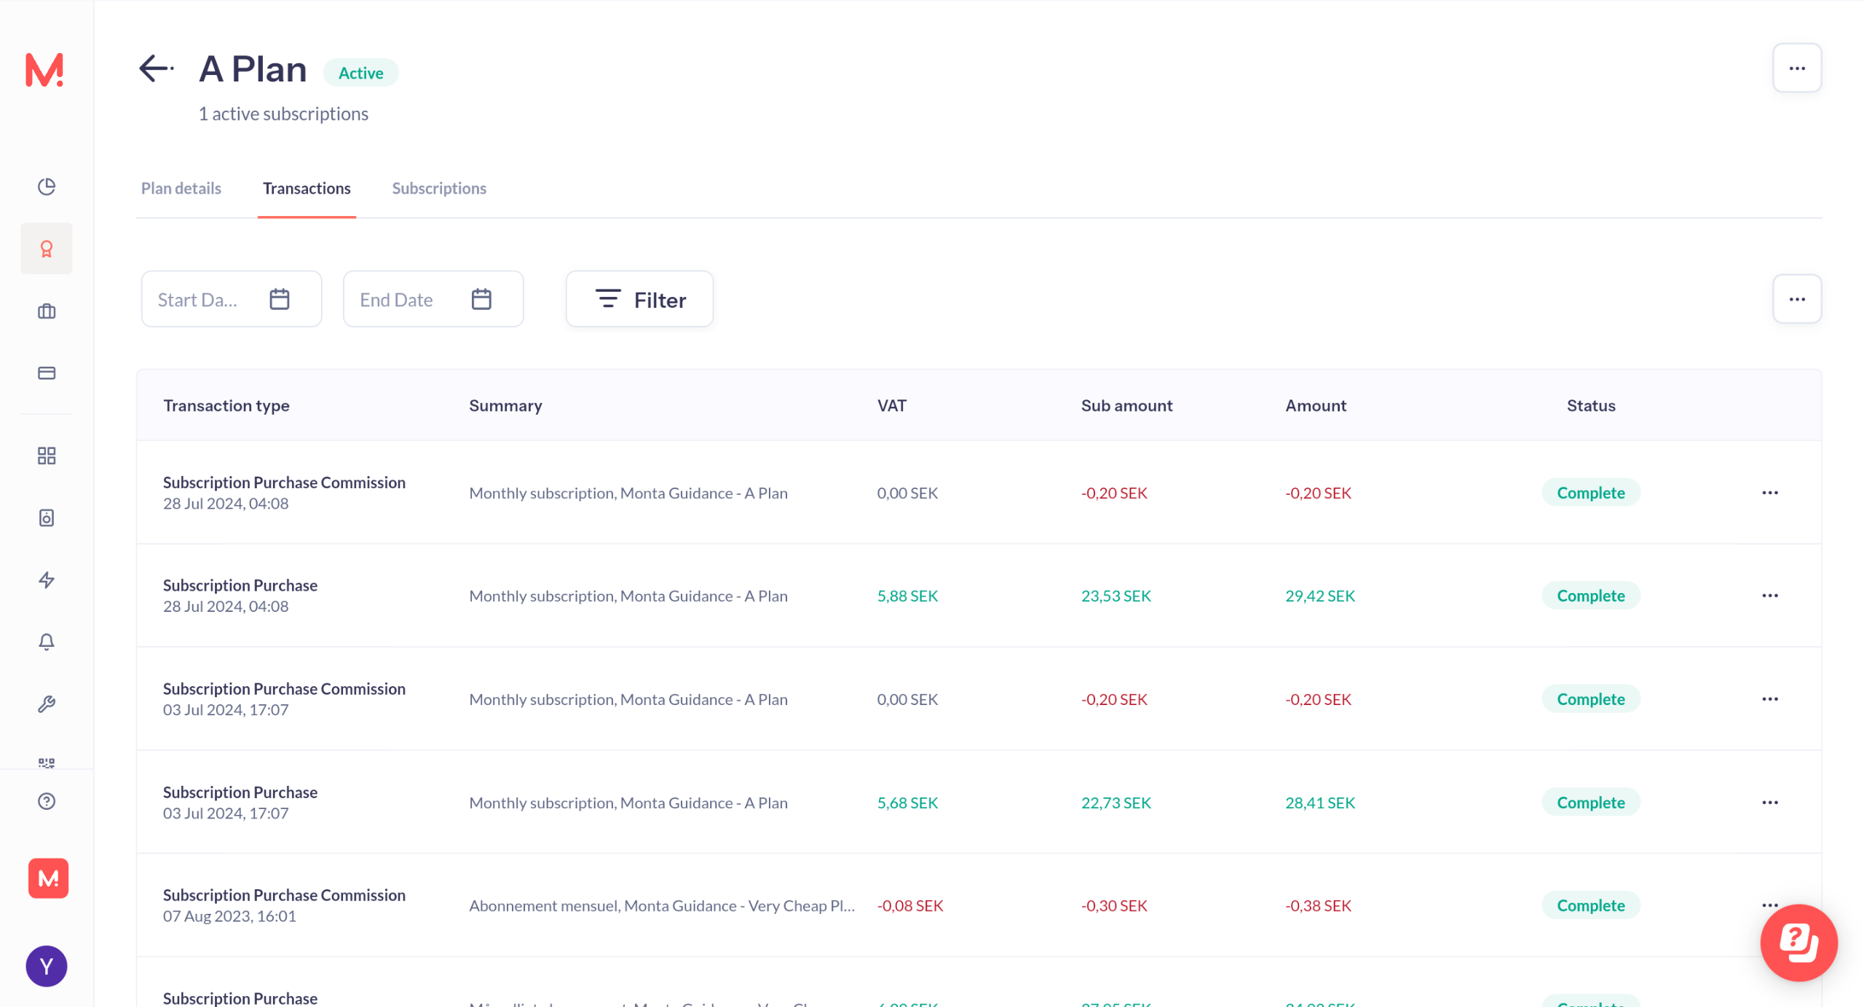Open the briefcase sidebar icon
The image size is (1864, 1007).
47,311
